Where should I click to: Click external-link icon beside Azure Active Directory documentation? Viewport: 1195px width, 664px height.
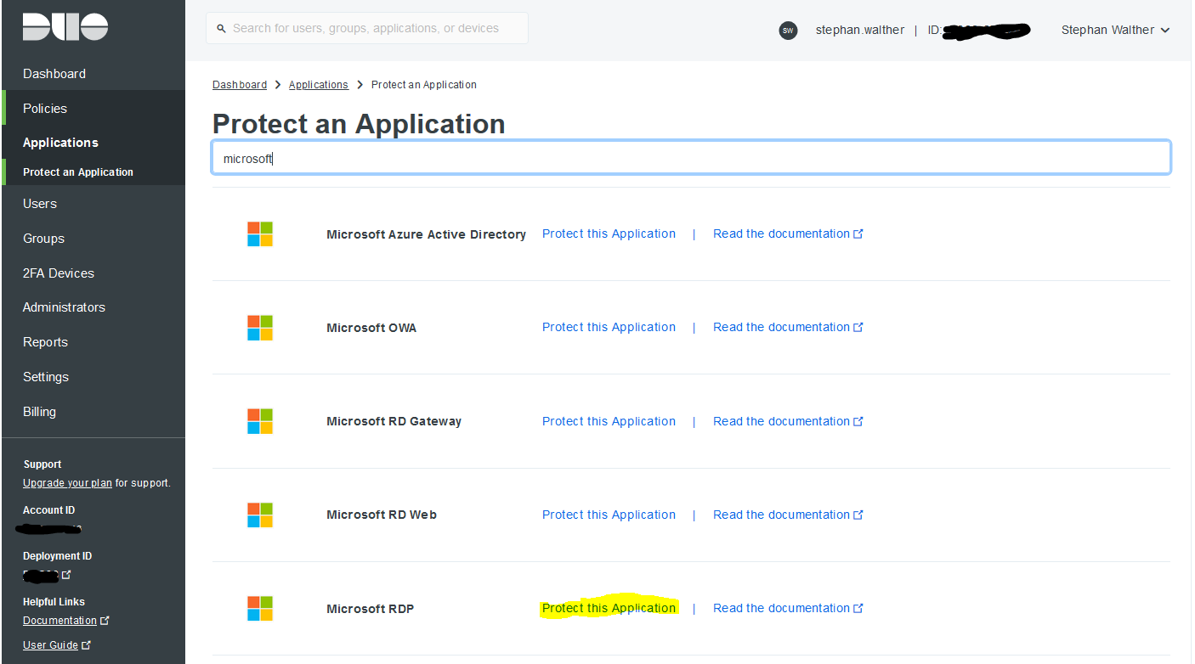point(858,234)
